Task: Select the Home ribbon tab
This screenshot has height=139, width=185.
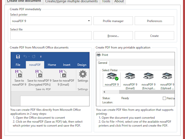Action: point(52,65)
